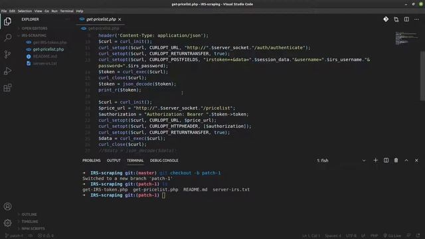Viewport: 425px width, 239px height.
Task: Open the Search view in activity bar
Action: coord(7,37)
